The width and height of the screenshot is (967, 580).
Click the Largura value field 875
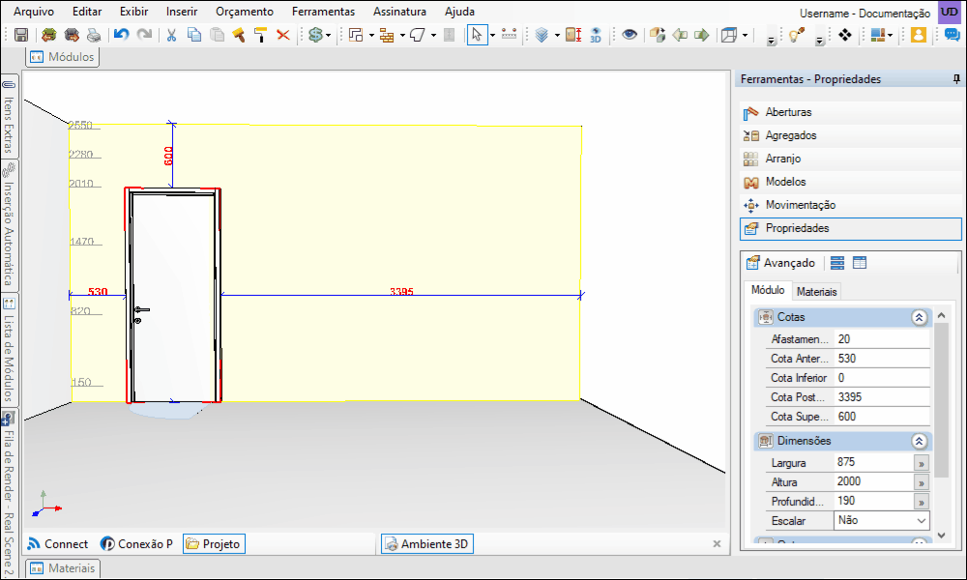873,462
